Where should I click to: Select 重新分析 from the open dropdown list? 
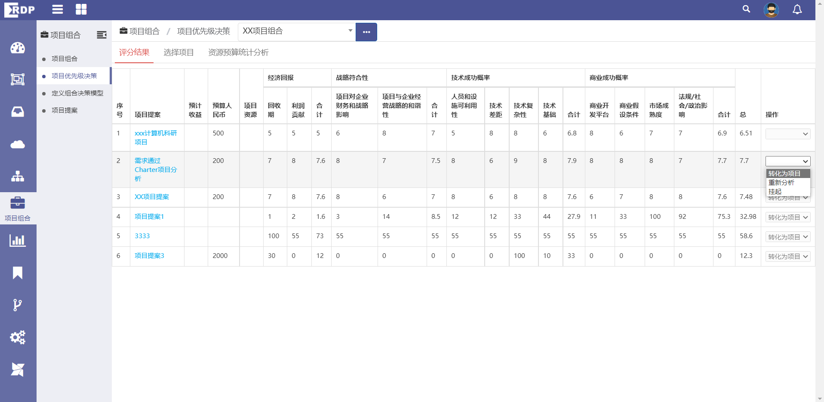point(781,183)
